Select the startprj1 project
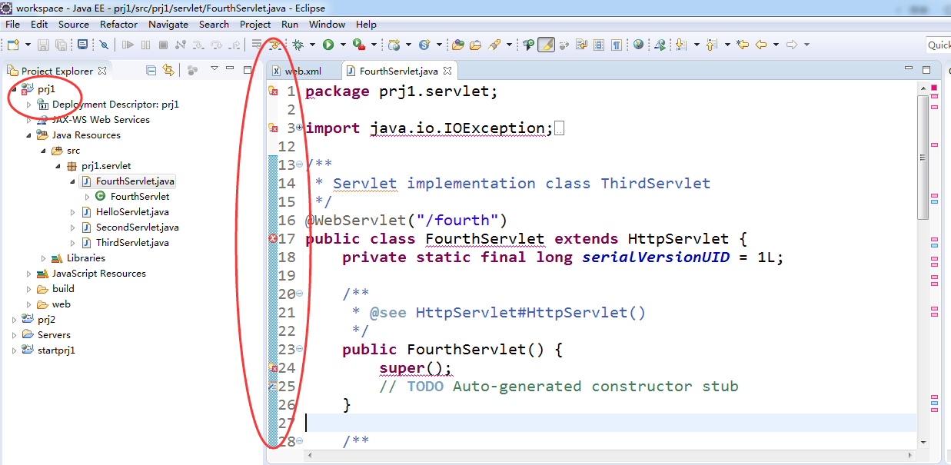This screenshot has width=951, height=465. [x=56, y=350]
